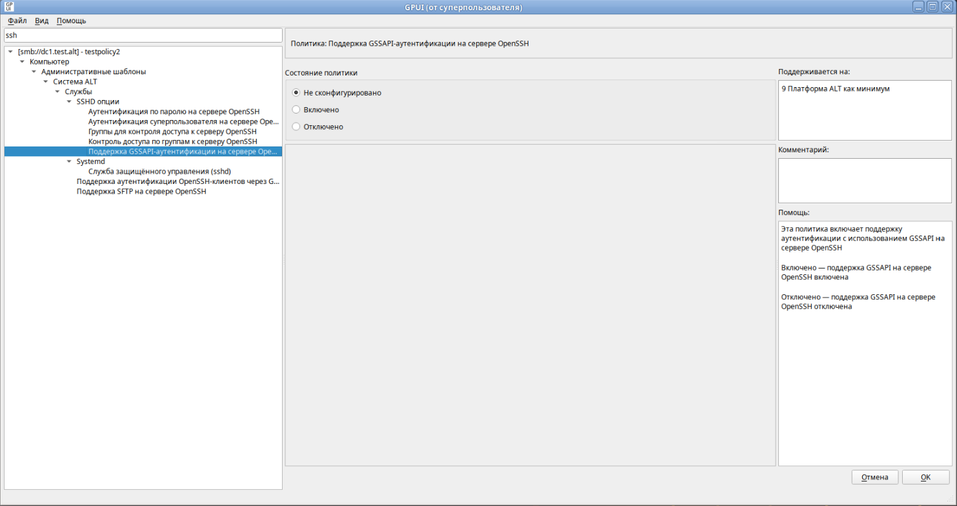Collapse the Systemd tree node
Viewport: 957px width, 506px height.
pyautogui.click(x=69, y=161)
